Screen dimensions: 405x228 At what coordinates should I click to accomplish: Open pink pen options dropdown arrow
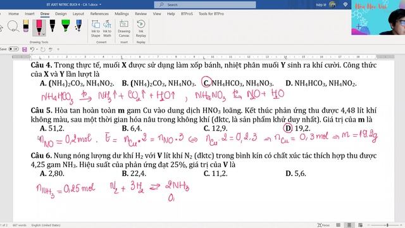pos(44,34)
